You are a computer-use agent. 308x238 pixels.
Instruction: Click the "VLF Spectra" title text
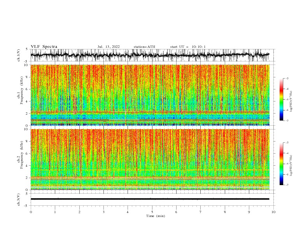(44, 47)
